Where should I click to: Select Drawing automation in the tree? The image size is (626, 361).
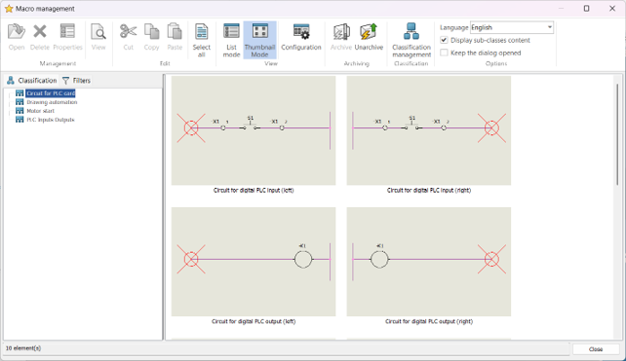[52, 102]
